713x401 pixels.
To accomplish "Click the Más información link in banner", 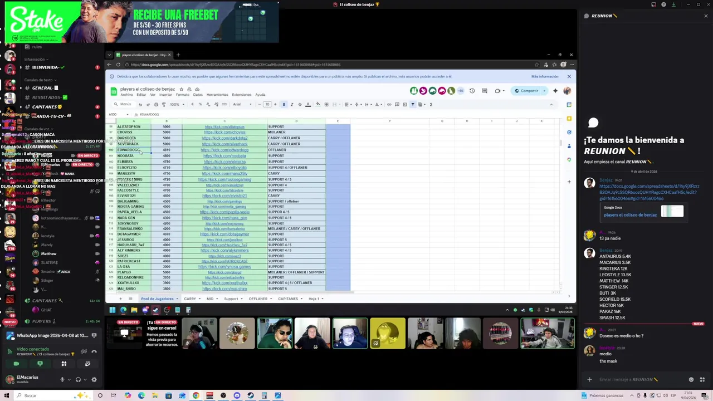I will (x=545, y=76).
